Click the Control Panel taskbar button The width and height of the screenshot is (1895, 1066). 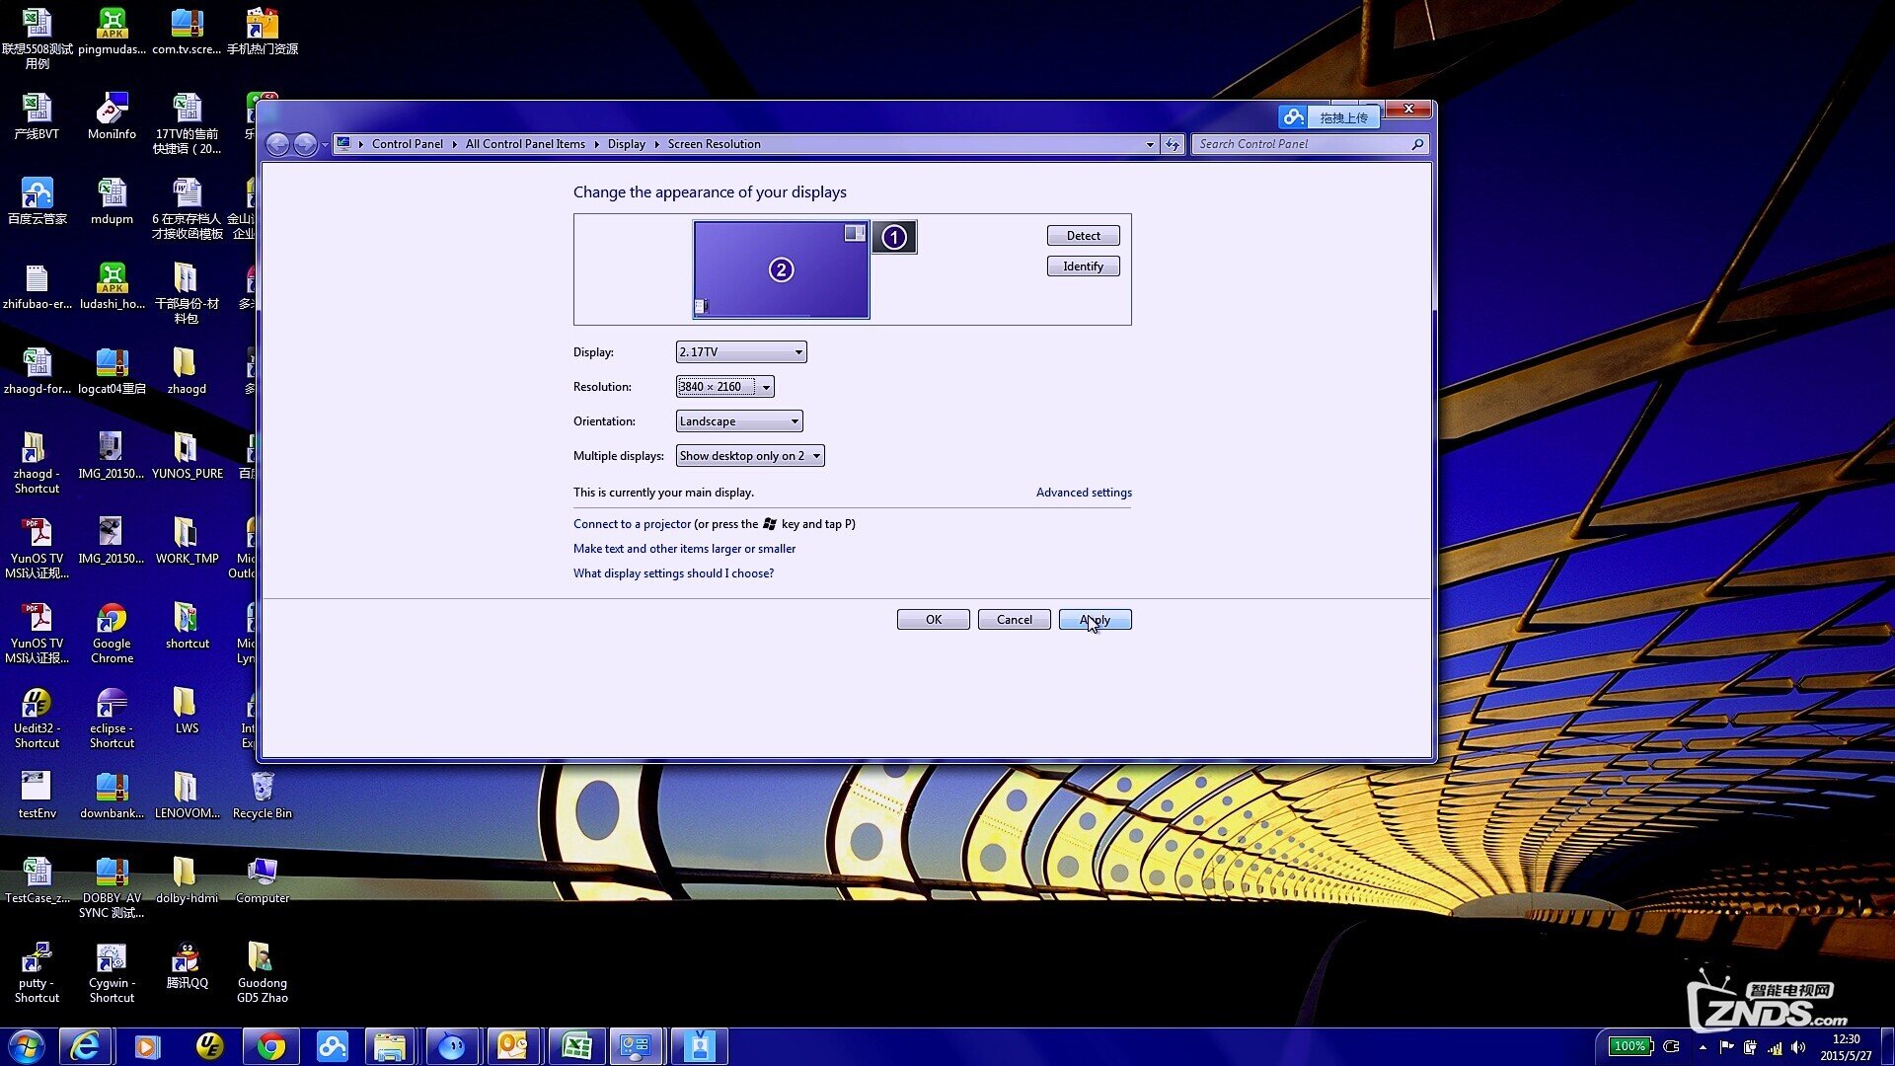tap(636, 1046)
